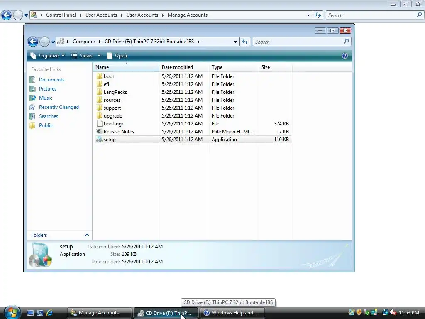The image size is (425, 319).
Task: Open Recently Changed favorite link
Action: 59,107
